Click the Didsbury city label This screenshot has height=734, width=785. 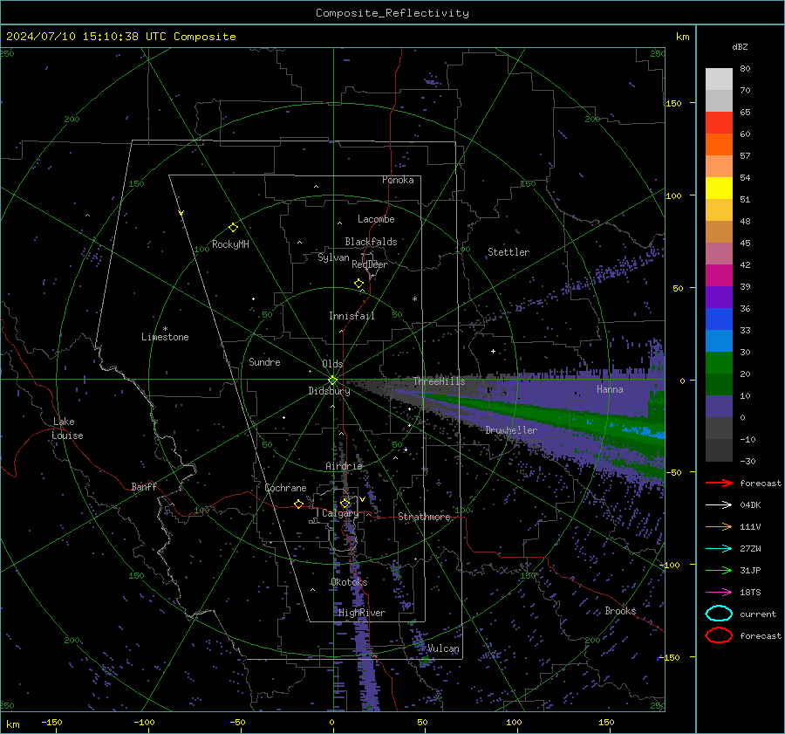pos(329,391)
